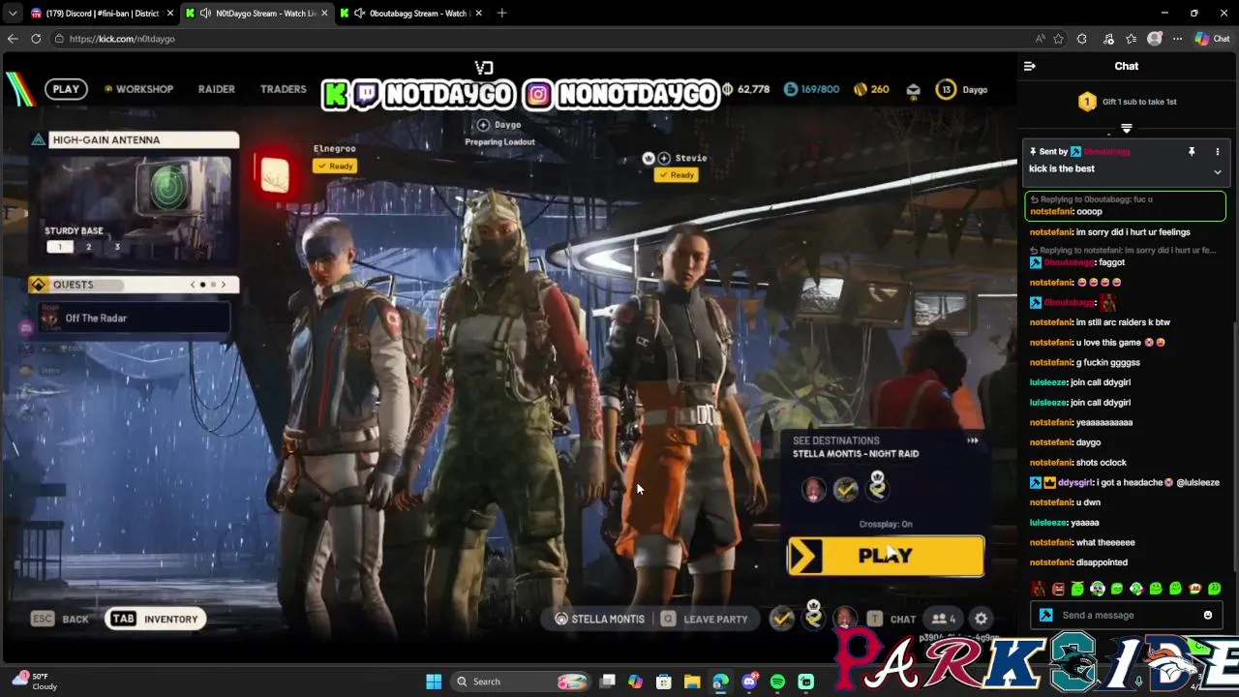Open browser settings and more menu
1239x697 pixels.
[1177, 39]
